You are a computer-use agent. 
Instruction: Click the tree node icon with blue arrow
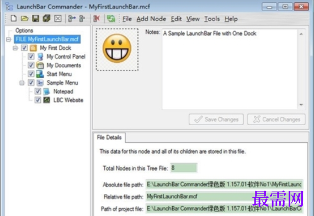[72, 19]
